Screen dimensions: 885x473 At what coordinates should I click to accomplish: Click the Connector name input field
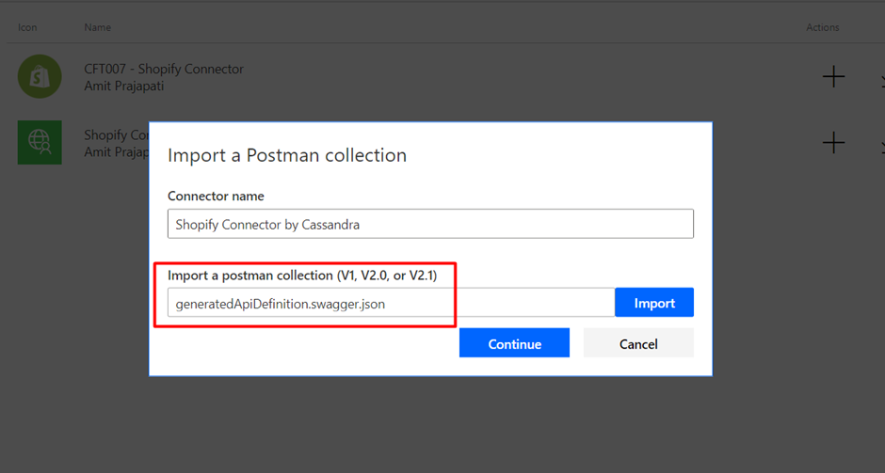[430, 224]
